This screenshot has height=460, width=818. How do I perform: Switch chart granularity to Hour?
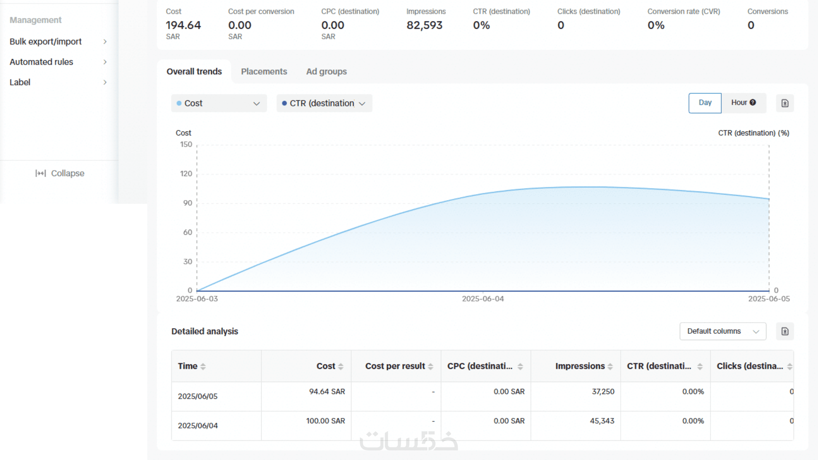click(x=739, y=103)
